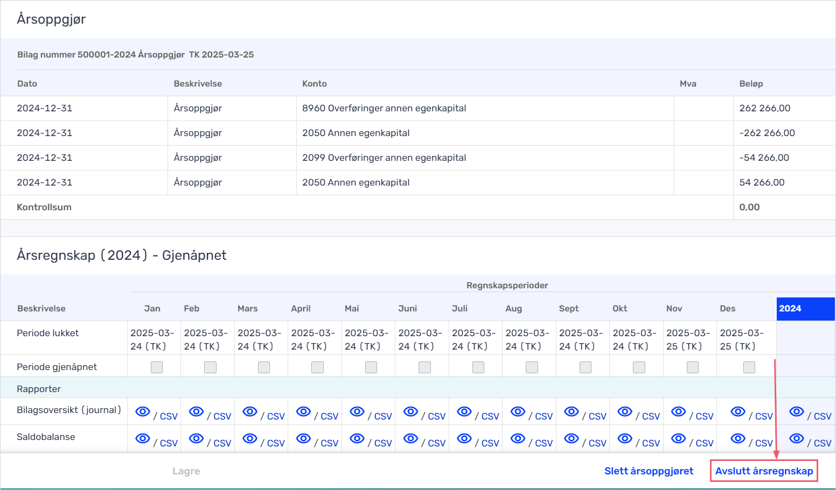View Saldobalanse report for Mai

[357, 438]
